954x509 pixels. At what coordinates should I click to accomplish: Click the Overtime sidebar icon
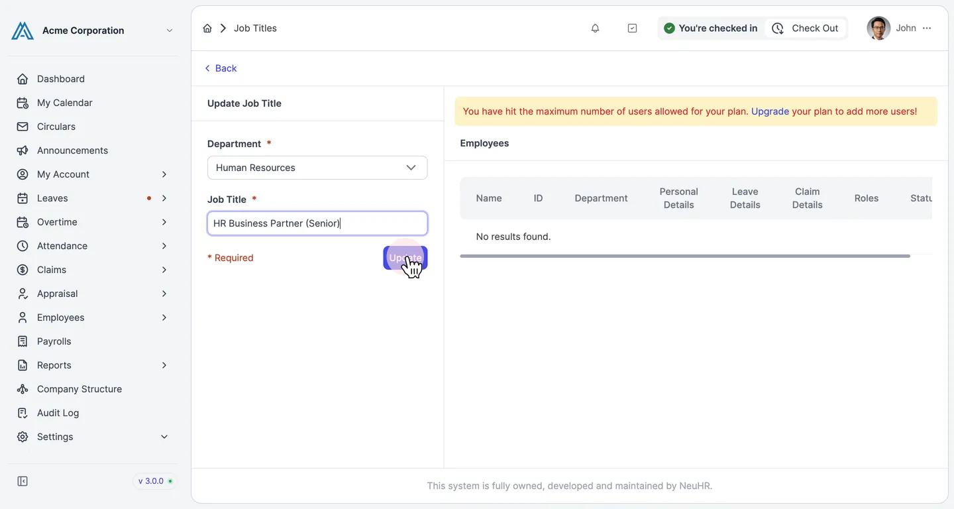pyautogui.click(x=23, y=222)
